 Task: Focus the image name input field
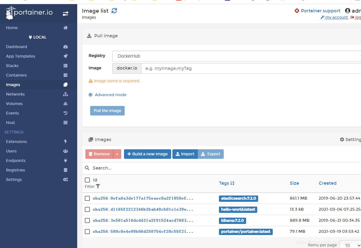(x=251, y=68)
